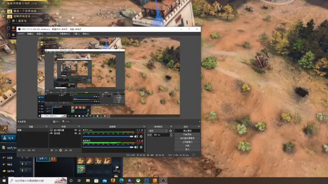The width and height of the screenshot is (328, 184).
Task: Remove the selected scene with the minus icon
Action: pos(24,150)
